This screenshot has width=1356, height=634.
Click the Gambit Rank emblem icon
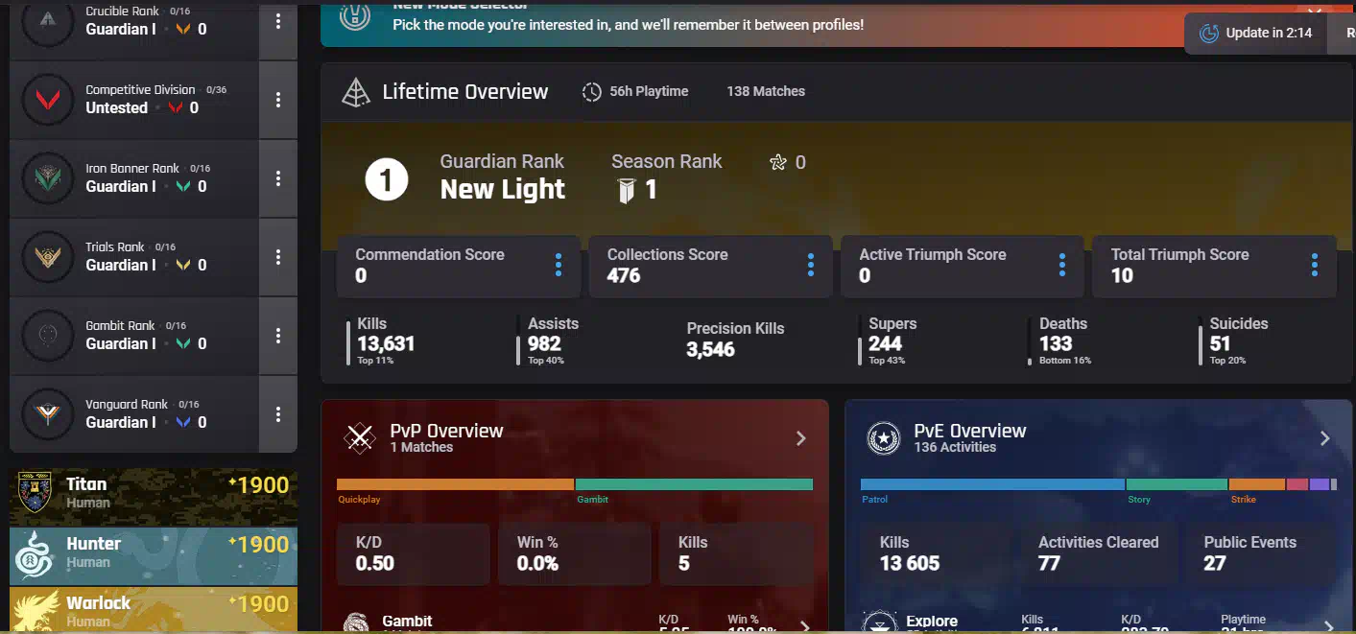(47, 336)
